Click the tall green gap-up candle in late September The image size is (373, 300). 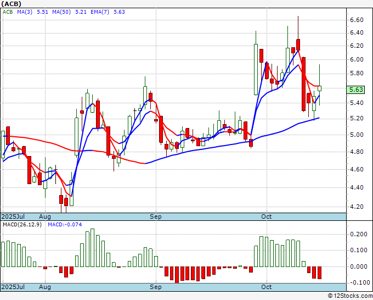tap(256, 69)
